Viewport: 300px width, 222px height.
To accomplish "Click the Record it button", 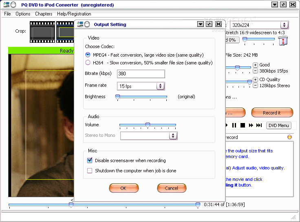I will pos(272,112).
